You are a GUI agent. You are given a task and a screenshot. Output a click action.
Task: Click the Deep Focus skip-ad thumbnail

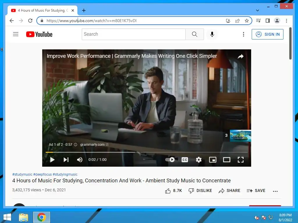click(x=240, y=136)
